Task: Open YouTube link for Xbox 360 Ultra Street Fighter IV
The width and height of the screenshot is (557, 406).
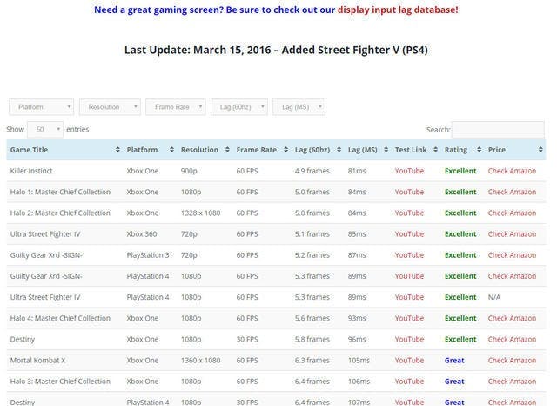Action: pos(409,234)
